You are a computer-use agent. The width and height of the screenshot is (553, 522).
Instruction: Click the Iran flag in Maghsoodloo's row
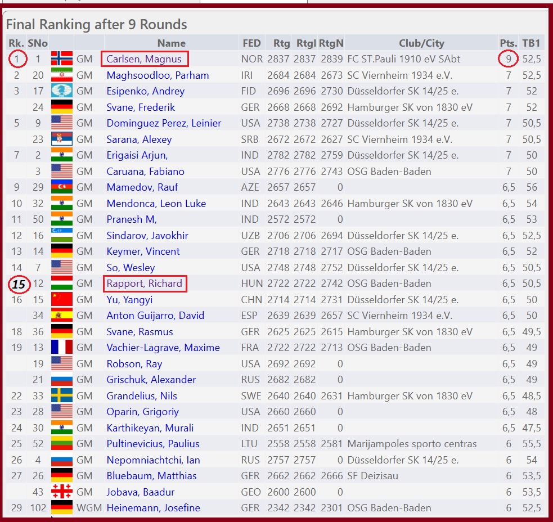(x=61, y=75)
